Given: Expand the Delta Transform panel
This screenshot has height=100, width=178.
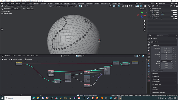Looking at the screenshot, I should pos(159,71).
